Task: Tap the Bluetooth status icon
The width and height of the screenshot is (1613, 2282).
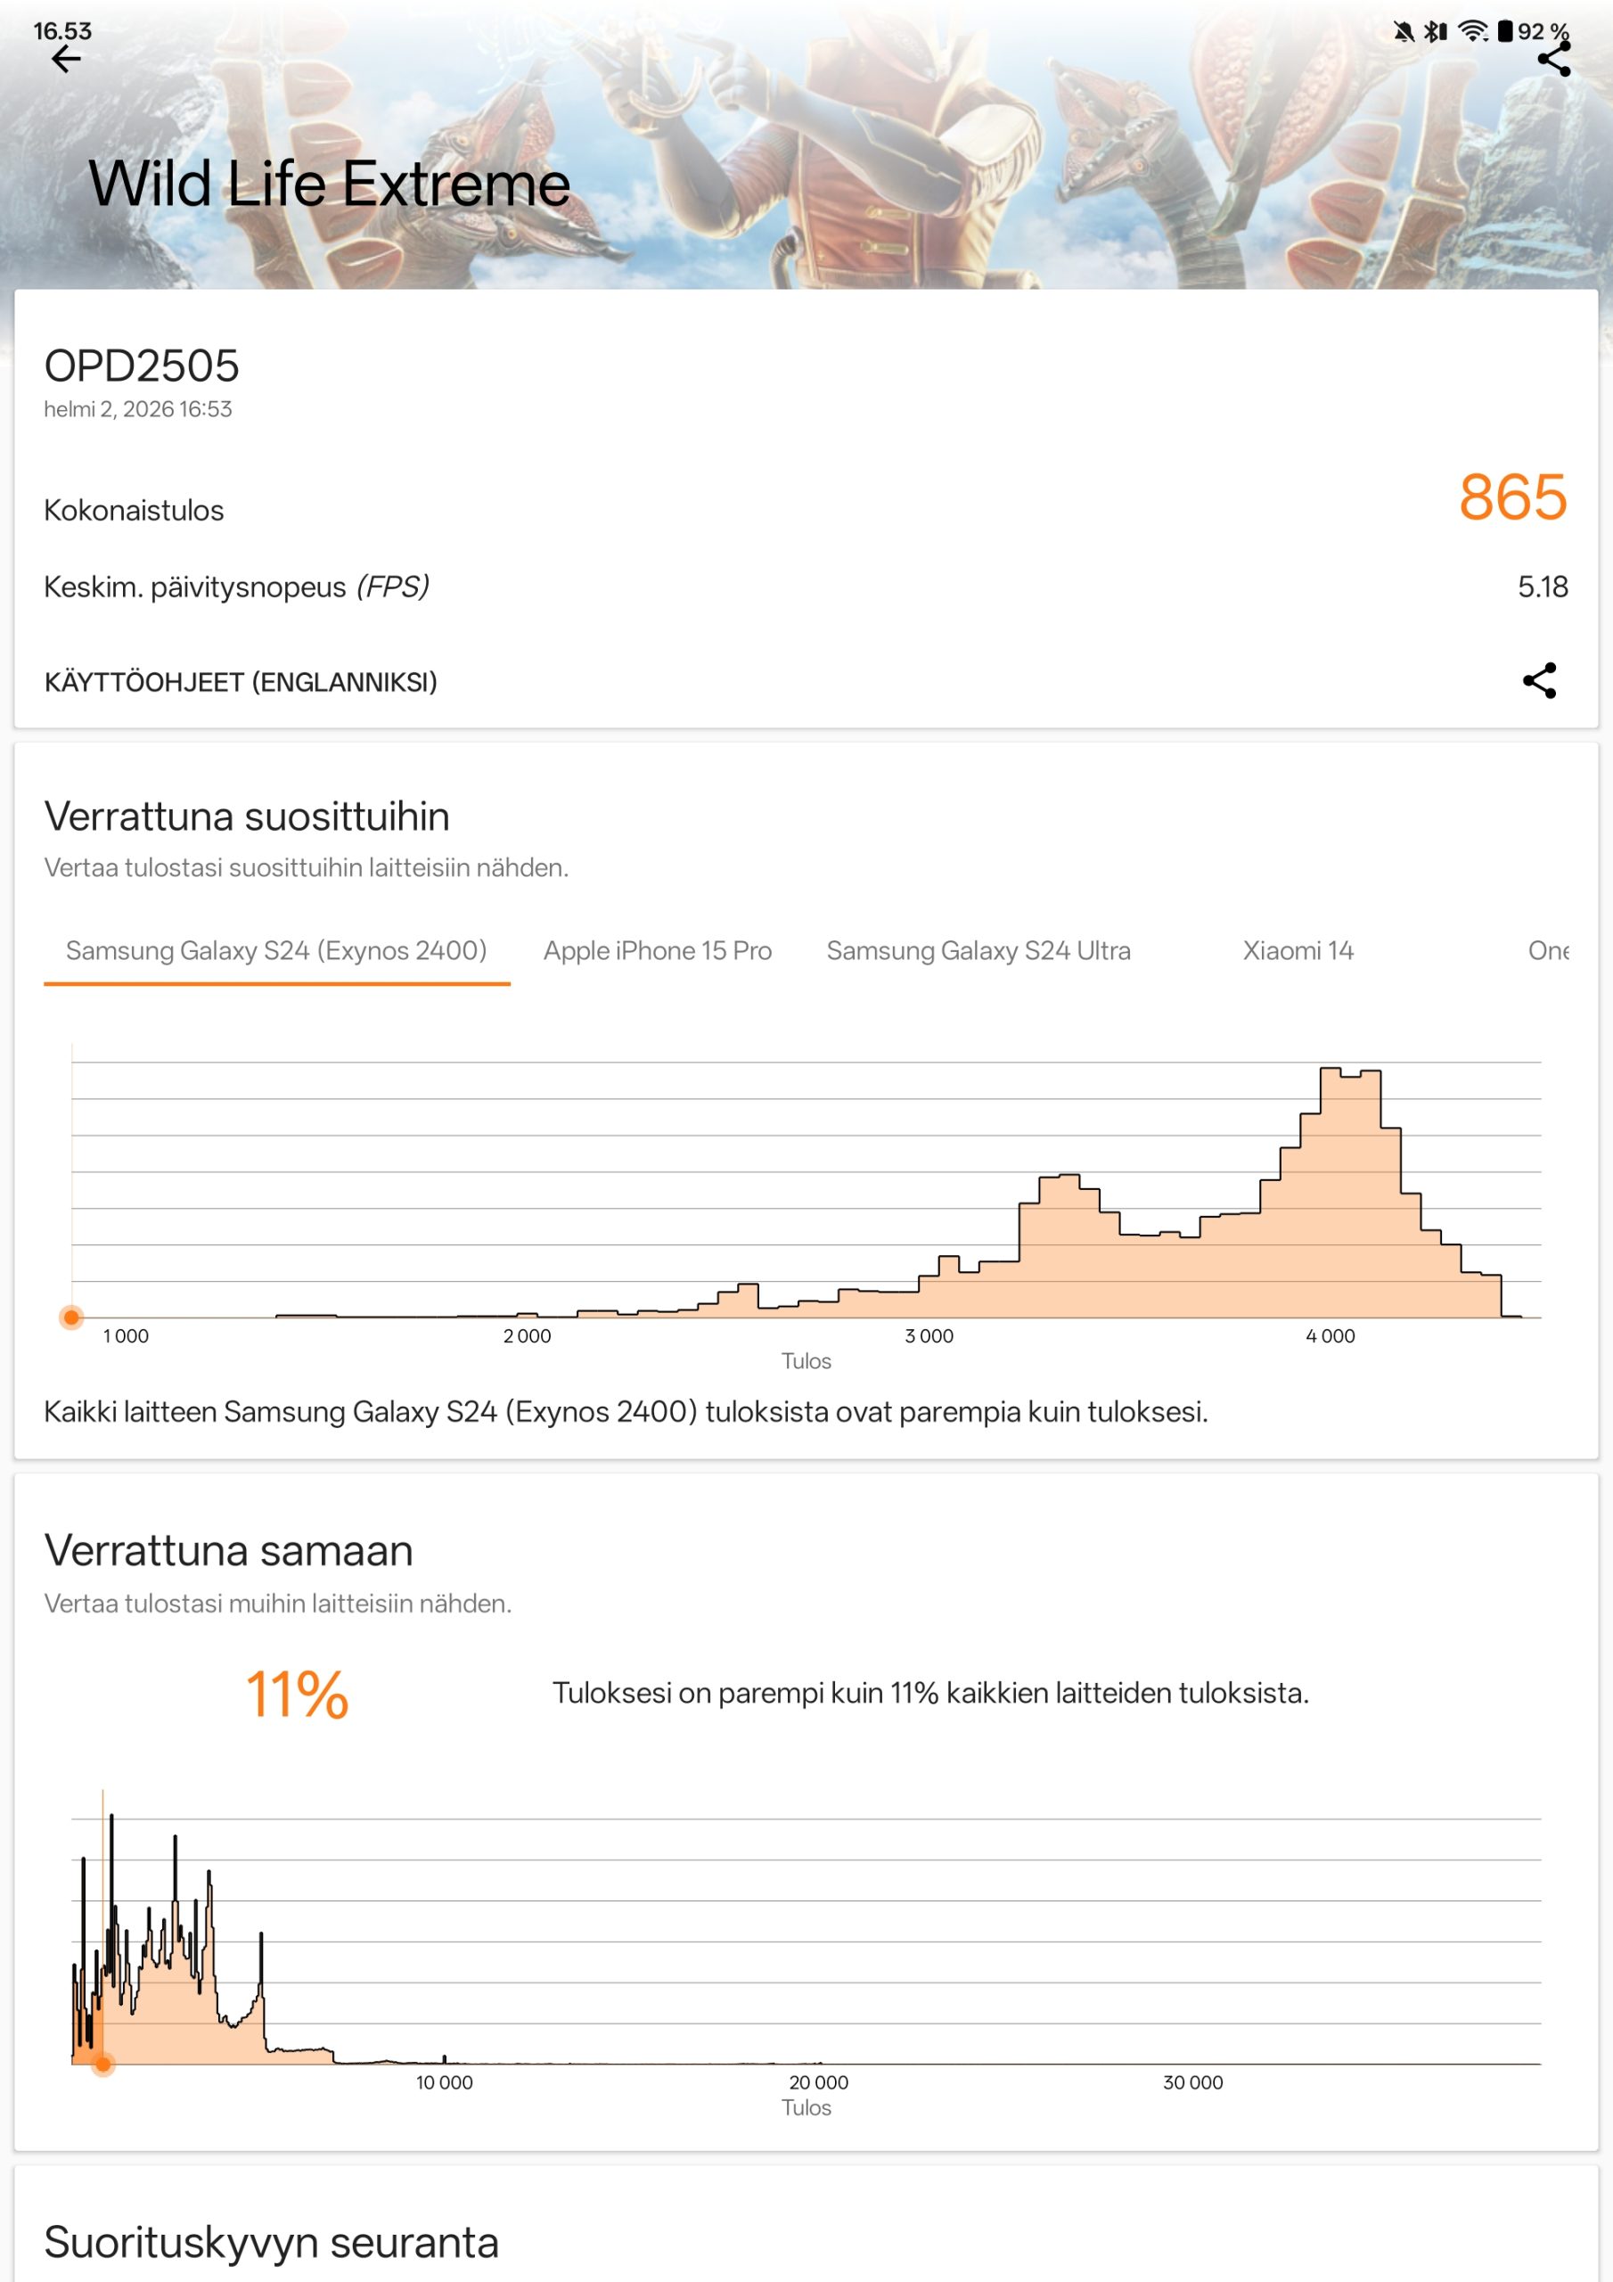Action: coord(1434,31)
